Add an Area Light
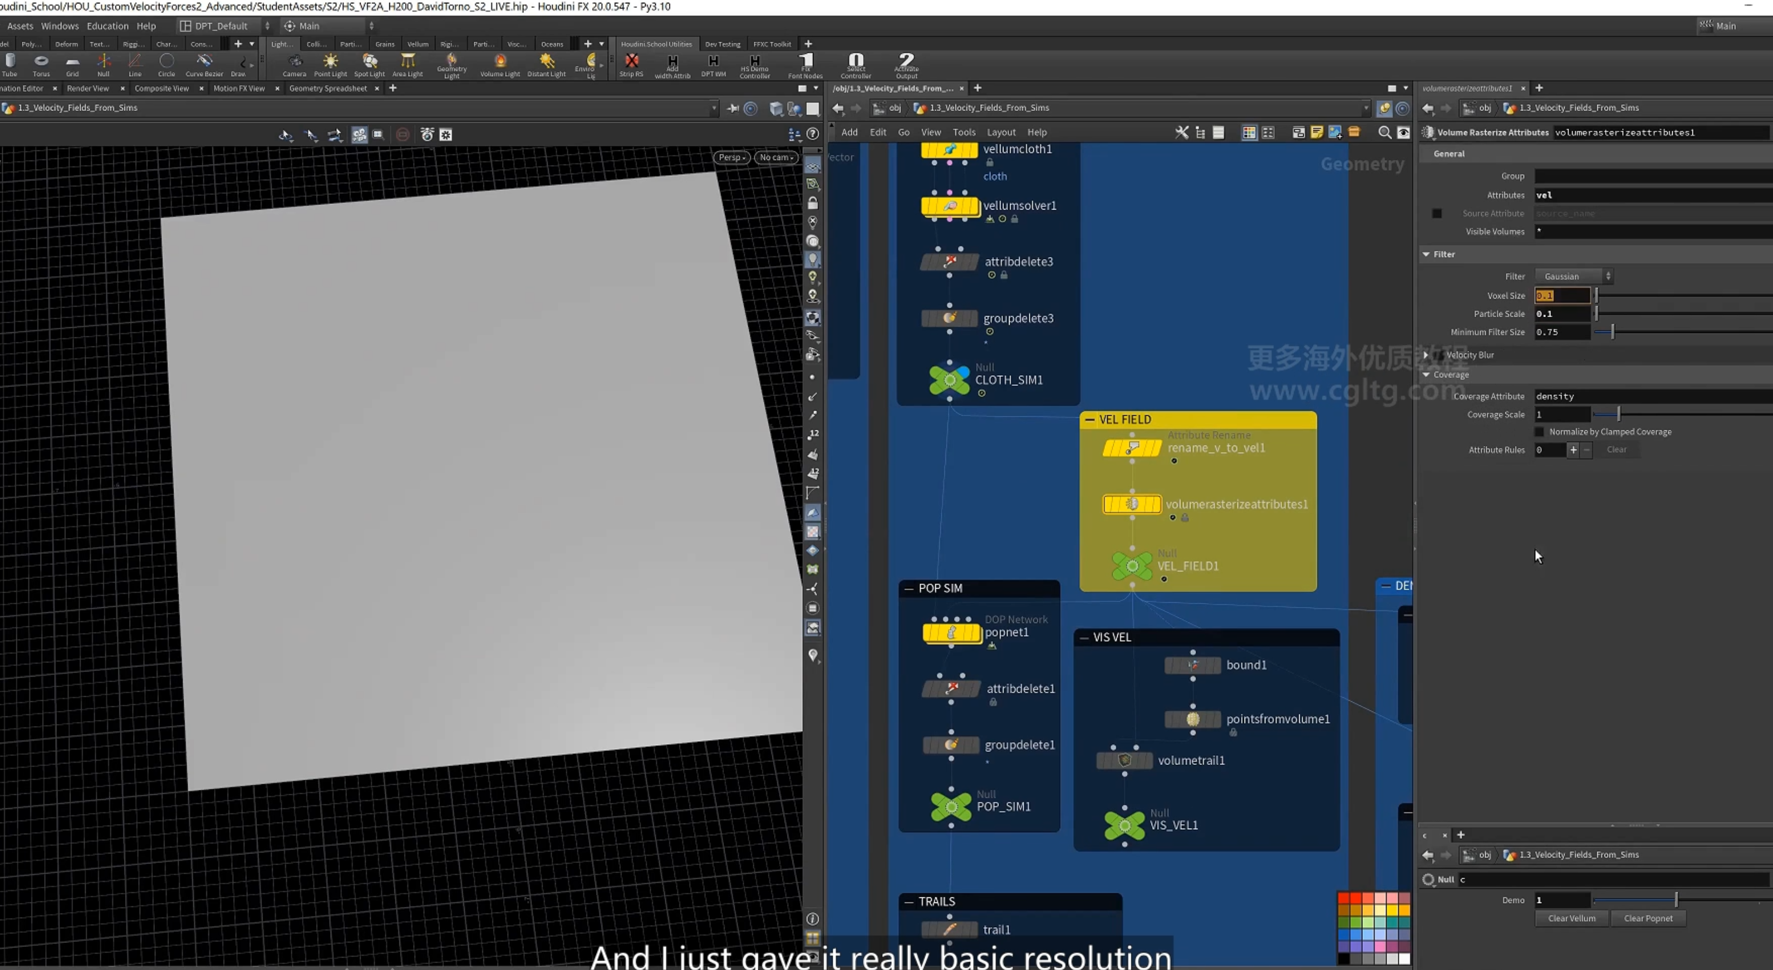 pyautogui.click(x=407, y=65)
